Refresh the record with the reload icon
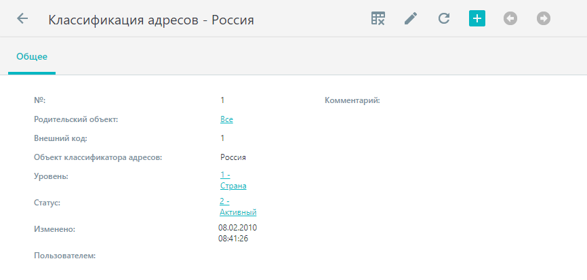The height and width of the screenshot is (280, 587). [x=444, y=18]
